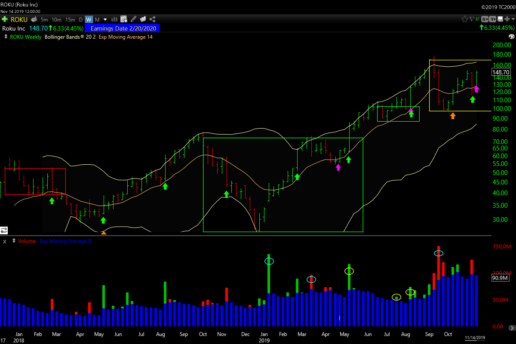
Task: Switch chart to 15m timeframe
Action: click(70, 19)
